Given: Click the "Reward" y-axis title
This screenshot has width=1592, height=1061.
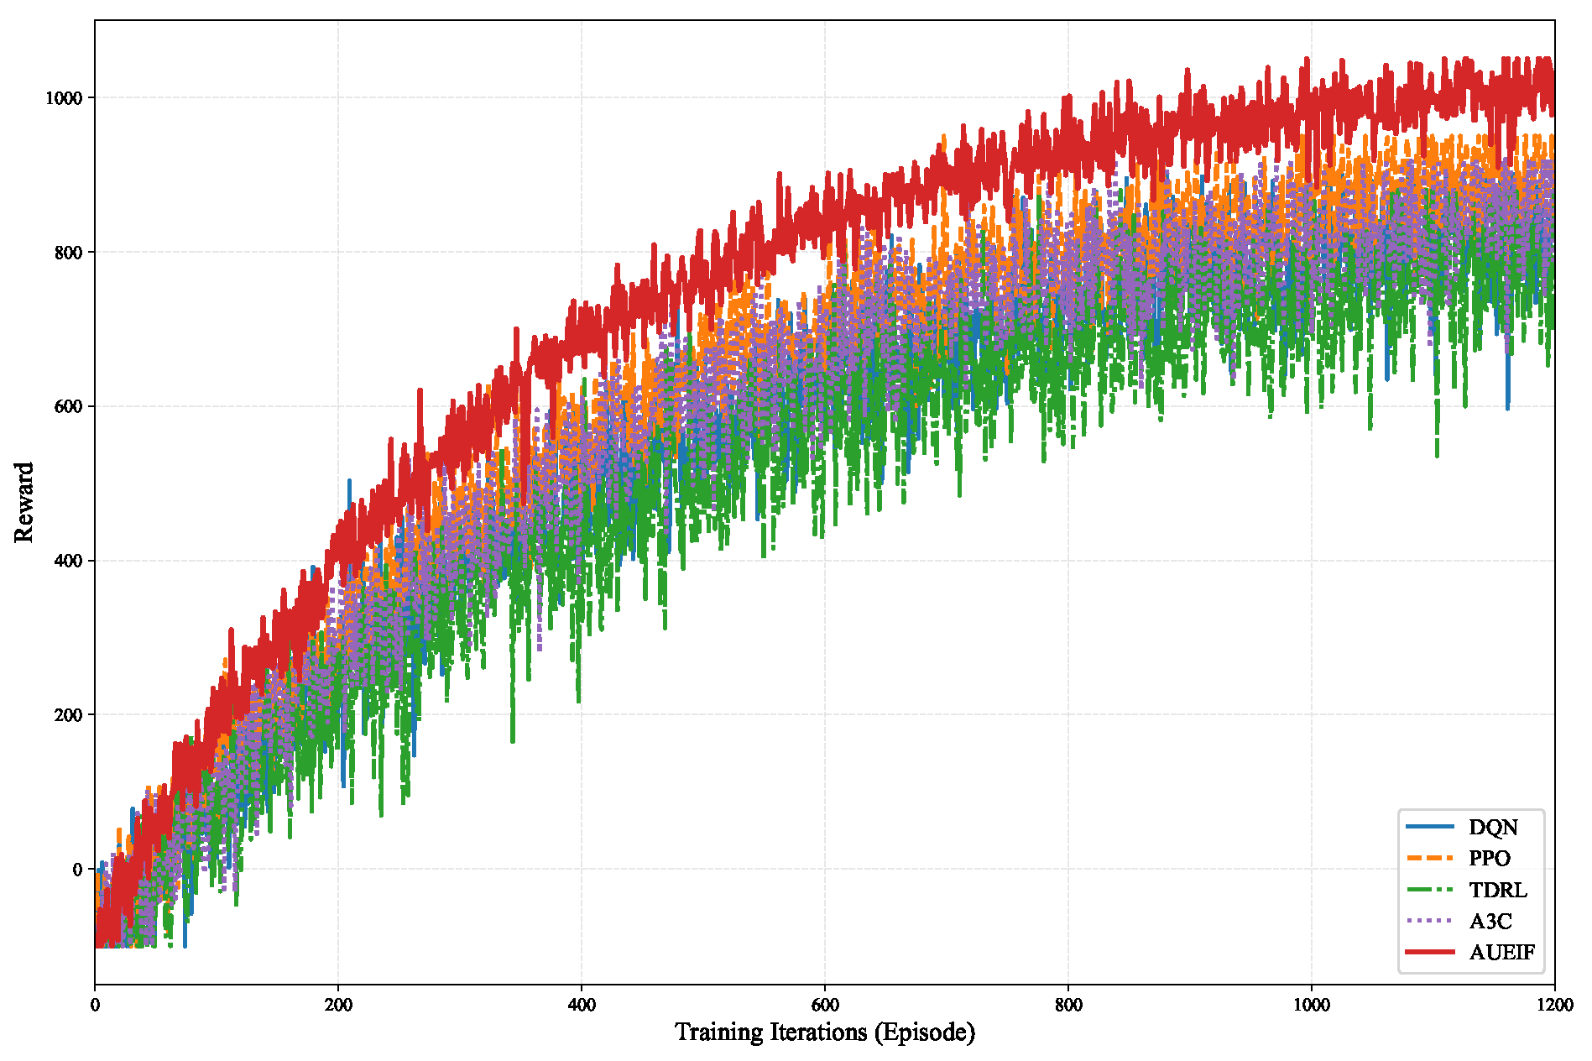Looking at the screenshot, I should click(24, 502).
